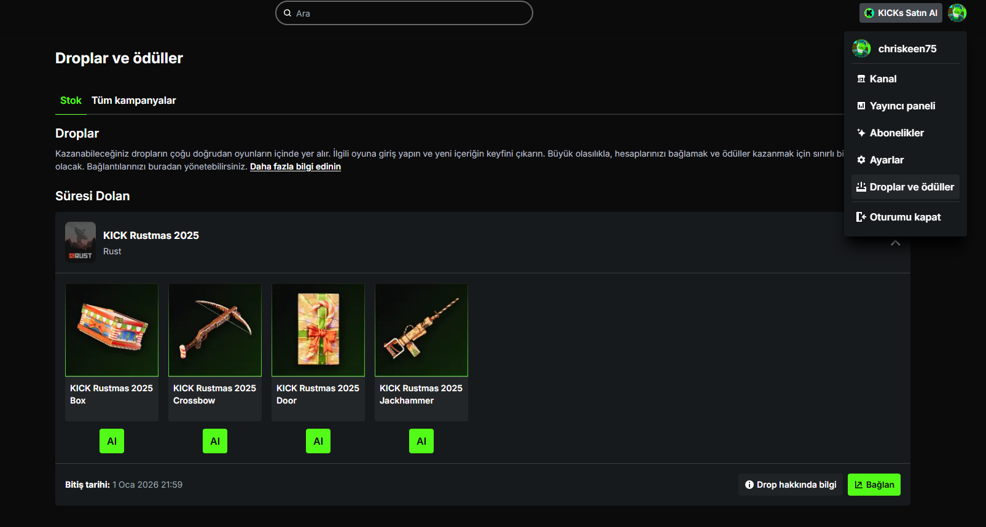Open the Tüm kampanyalar tab
Image resolution: width=986 pixels, height=527 pixels.
click(x=134, y=100)
